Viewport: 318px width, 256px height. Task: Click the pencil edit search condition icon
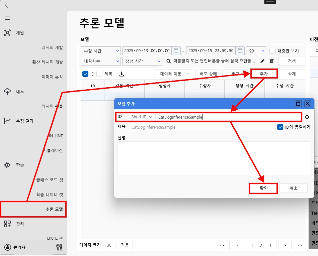(262, 61)
